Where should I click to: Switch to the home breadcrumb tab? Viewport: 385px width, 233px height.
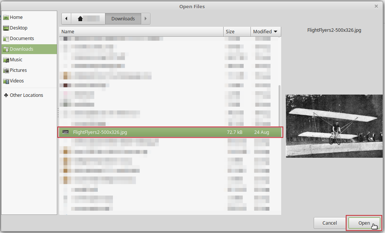coord(88,18)
